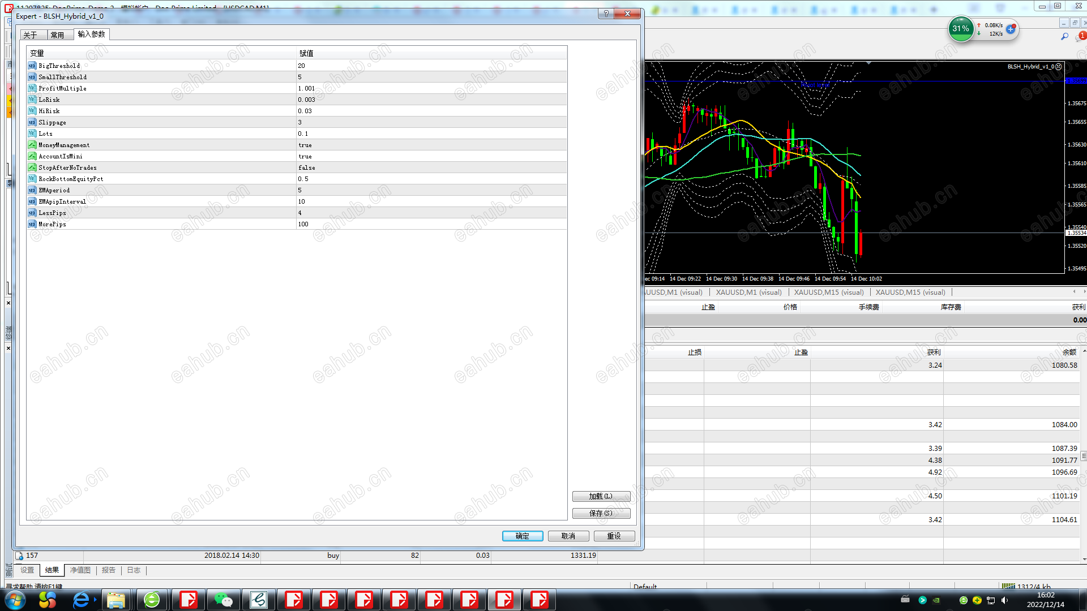1087x611 pixels.
Task: Select the 输入参数 tab
Action: coord(91,34)
